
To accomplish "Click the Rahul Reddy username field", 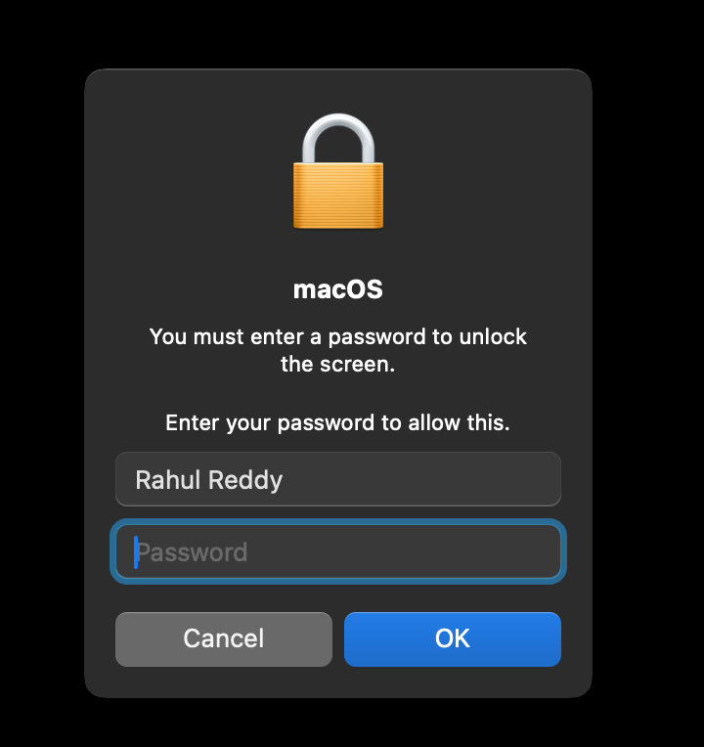I will (338, 479).
